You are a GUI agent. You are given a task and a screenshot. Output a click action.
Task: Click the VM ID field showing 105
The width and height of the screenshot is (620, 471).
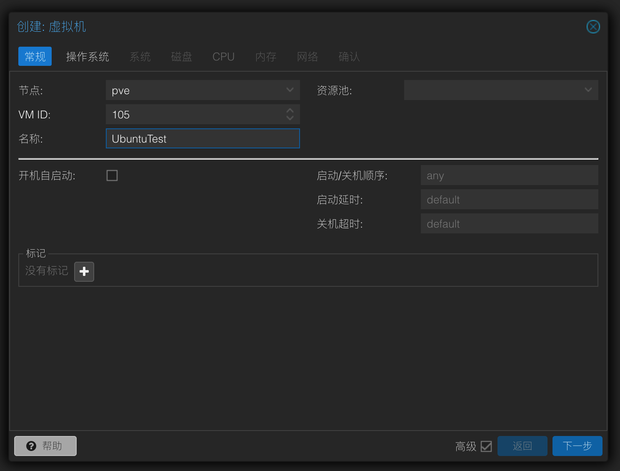coord(194,115)
